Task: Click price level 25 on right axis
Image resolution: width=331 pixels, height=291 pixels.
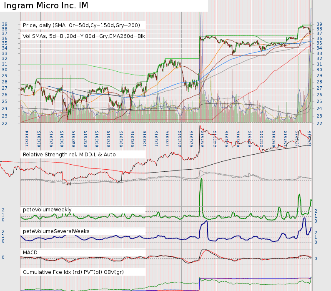Action: tap(319, 102)
